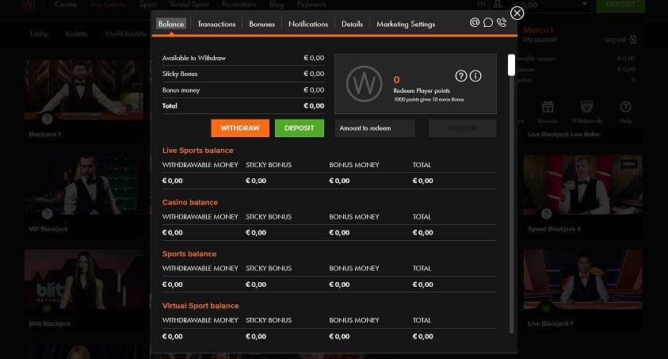
Task: Open the Bonuses tab
Action: coord(262,25)
